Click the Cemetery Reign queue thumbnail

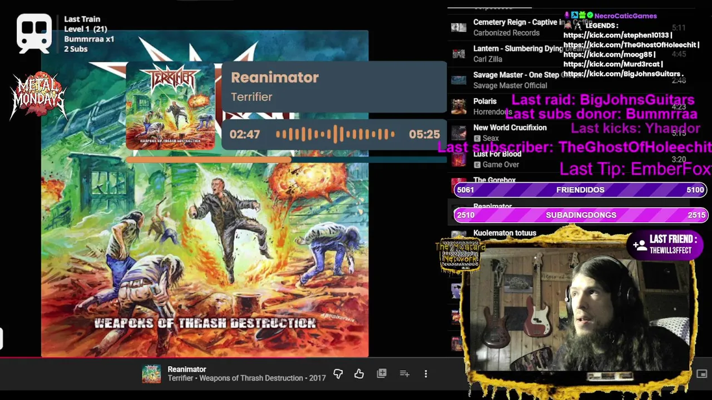(x=458, y=27)
